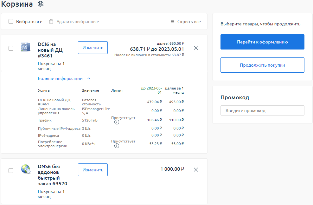
Task: Click Удалить выбранные text
Action: (x=78, y=22)
